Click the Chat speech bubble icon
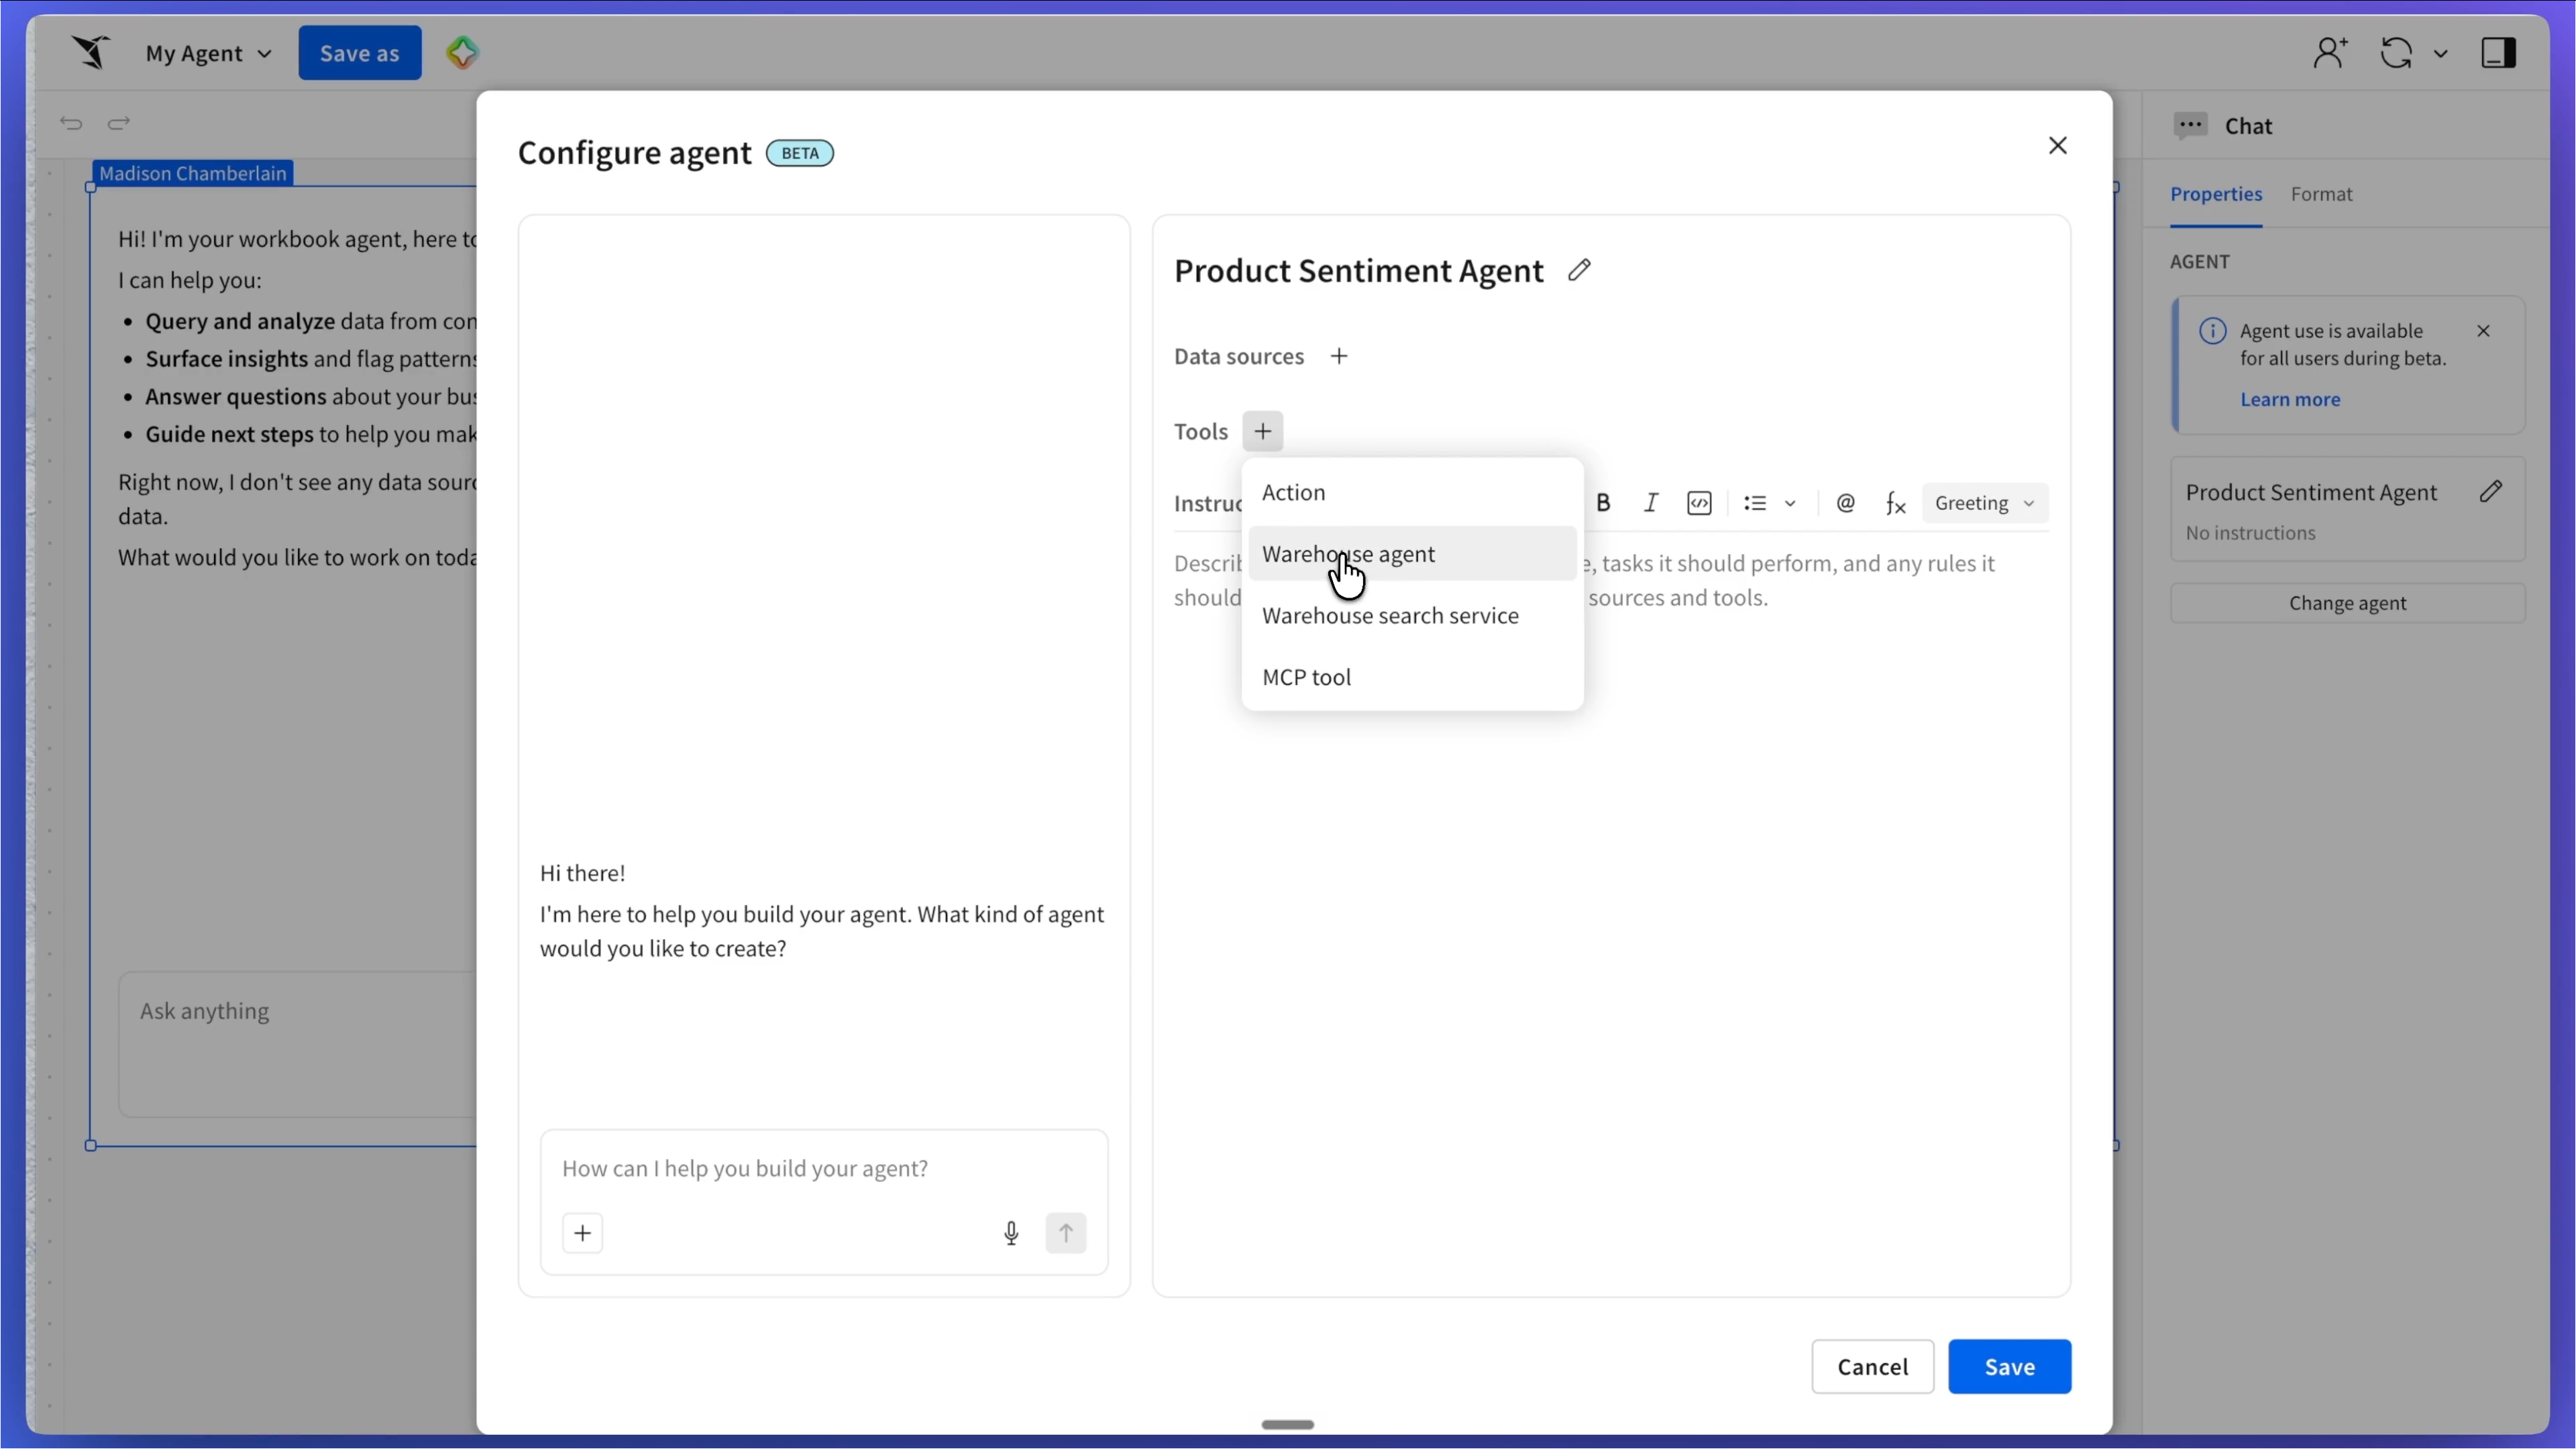 click(2191, 126)
